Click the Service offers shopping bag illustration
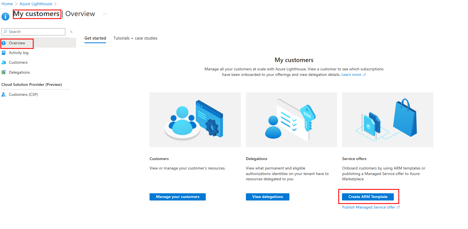Image resolution: width=468 pixels, height=229 pixels. [x=388, y=120]
